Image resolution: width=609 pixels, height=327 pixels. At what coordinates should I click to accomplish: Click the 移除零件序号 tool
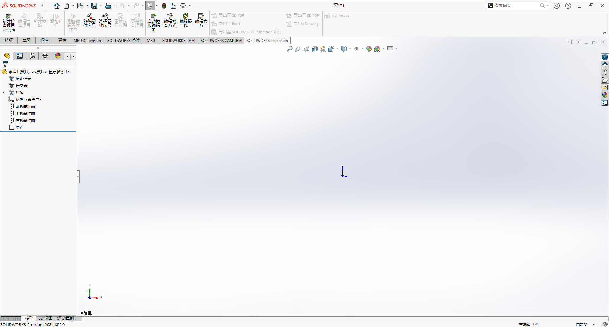(x=89, y=21)
